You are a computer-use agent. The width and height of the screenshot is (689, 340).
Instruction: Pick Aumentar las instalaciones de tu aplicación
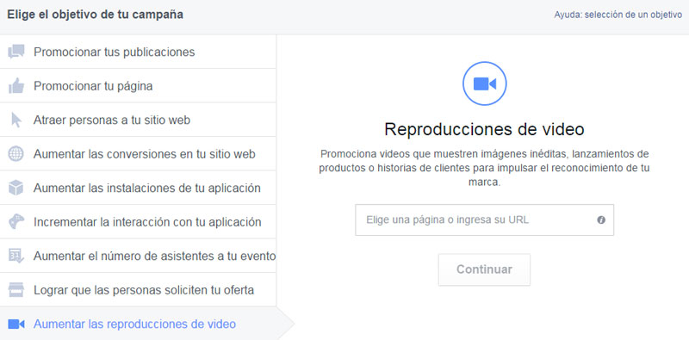[x=138, y=188]
